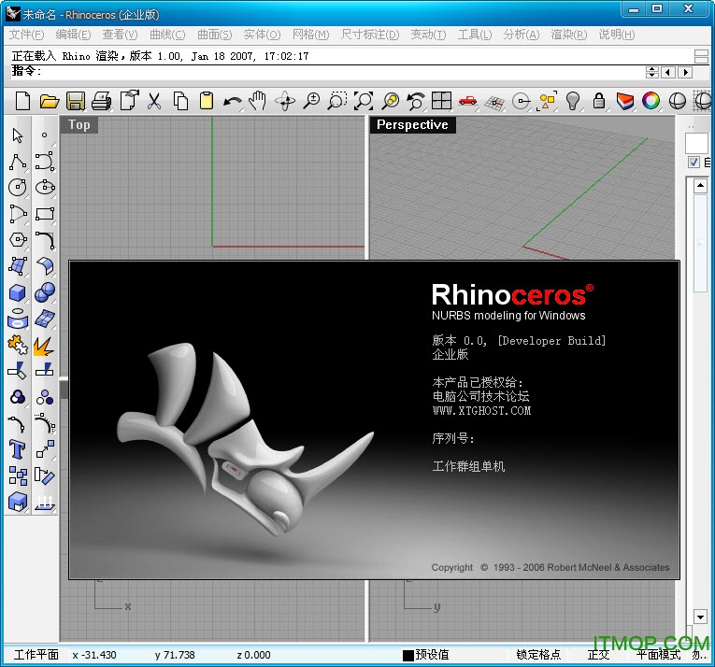Click the Open file folder icon
The height and width of the screenshot is (667, 715).
tap(49, 101)
